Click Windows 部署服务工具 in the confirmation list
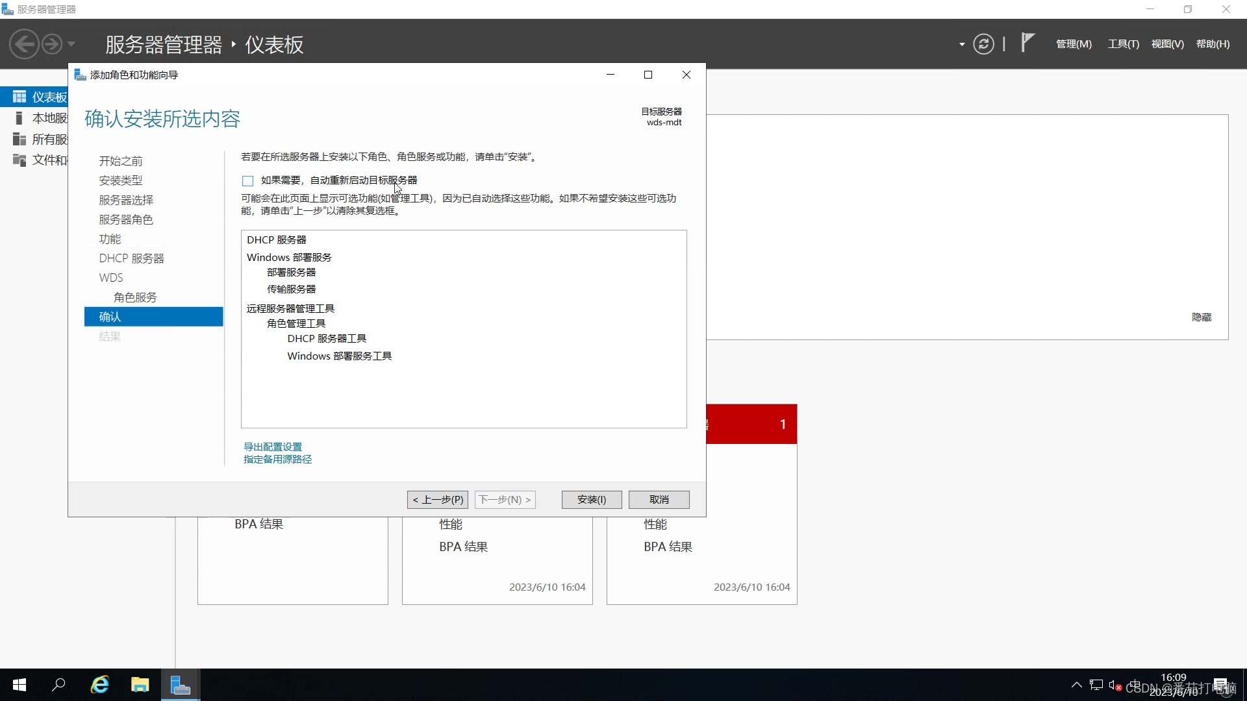Viewport: 1247px width, 701px height. pos(340,356)
